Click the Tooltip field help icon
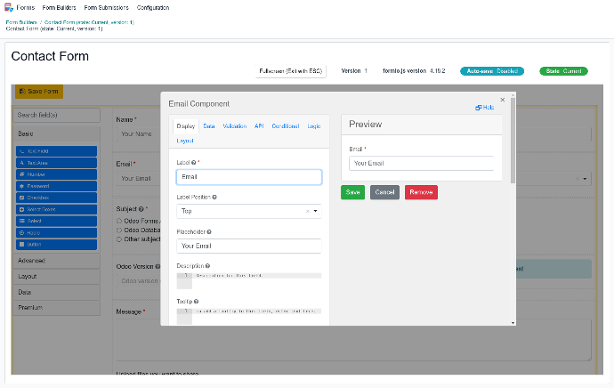Image resolution: width=614 pixels, height=388 pixels. click(195, 301)
